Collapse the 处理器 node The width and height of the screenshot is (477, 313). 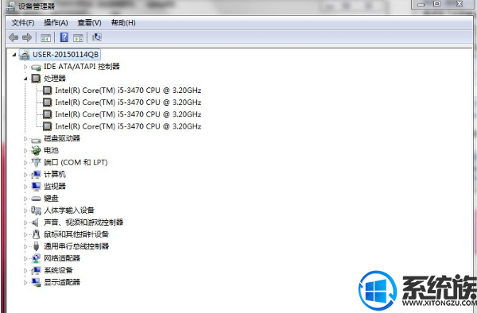coord(25,79)
